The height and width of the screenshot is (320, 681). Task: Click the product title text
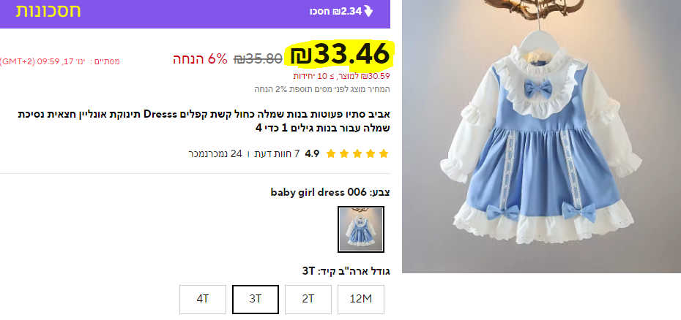[204, 121]
